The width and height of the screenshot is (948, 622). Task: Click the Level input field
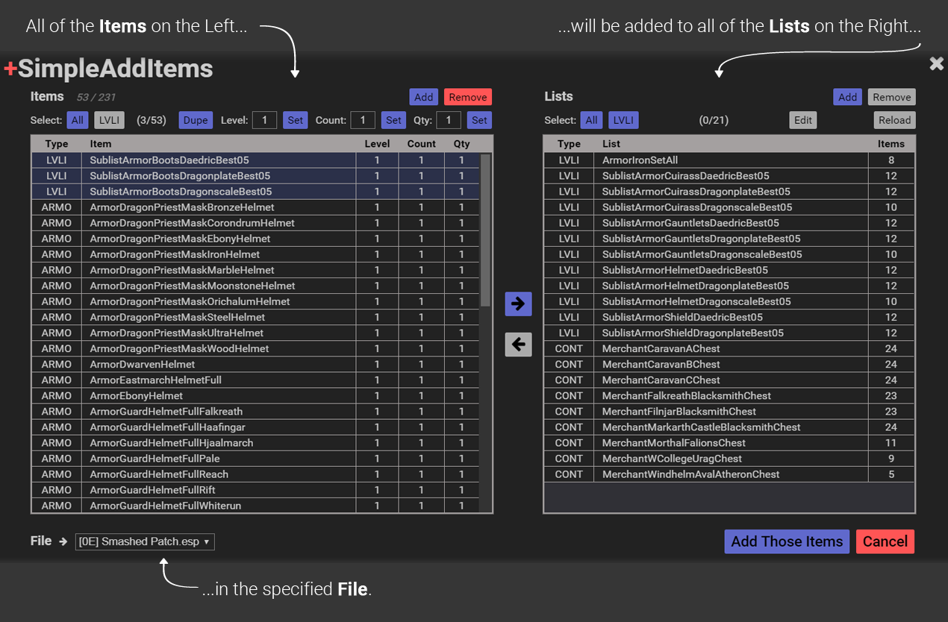[x=264, y=120]
